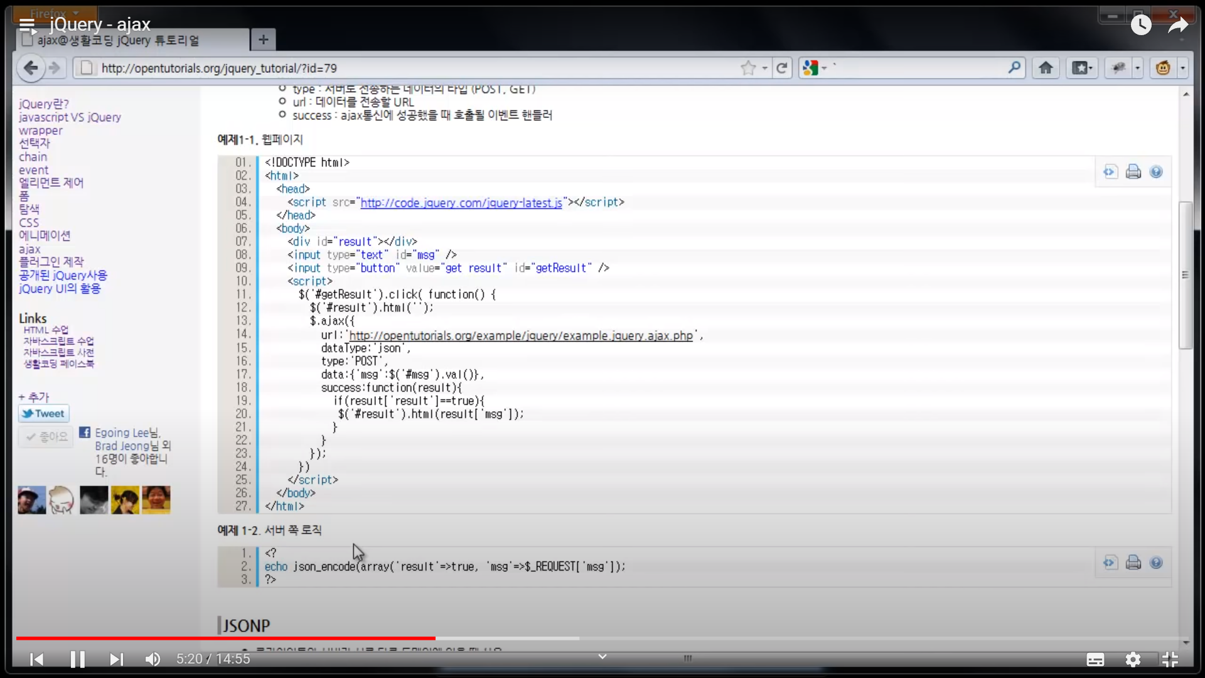Image resolution: width=1205 pixels, height=678 pixels.
Task: Open the chain tutorial link
Action: pos(33,157)
